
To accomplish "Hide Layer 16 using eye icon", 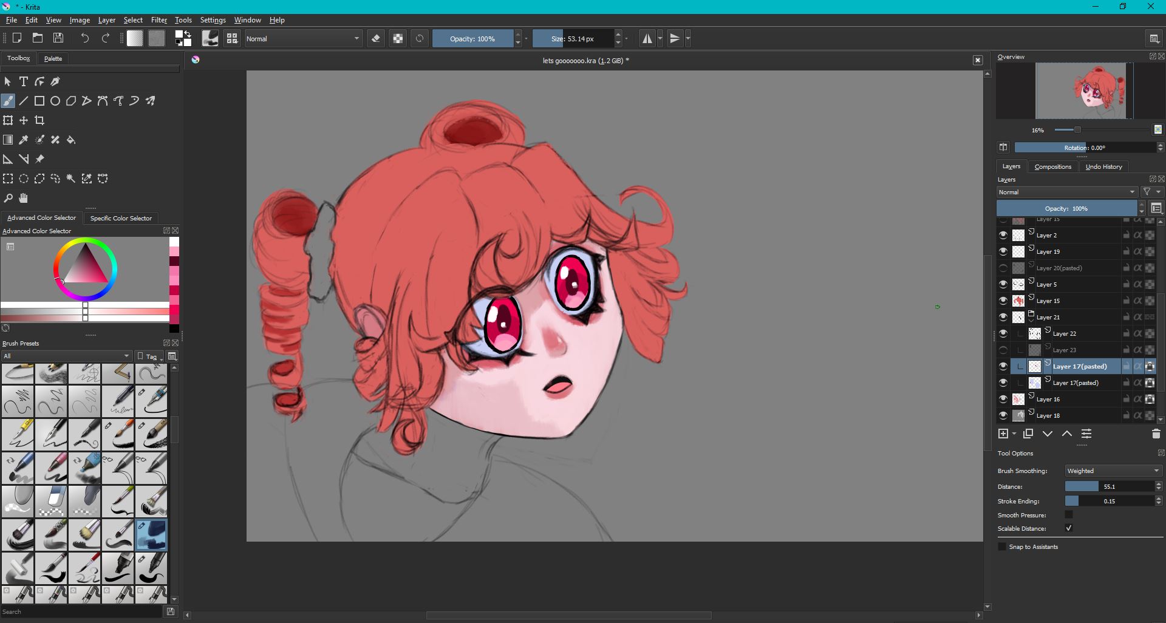I will tap(1003, 399).
